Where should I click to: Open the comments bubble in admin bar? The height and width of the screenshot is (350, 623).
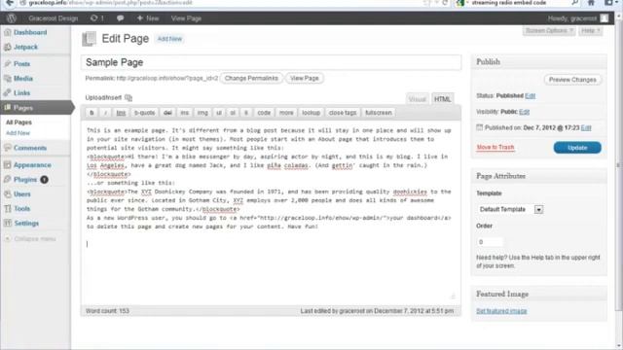(120, 18)
